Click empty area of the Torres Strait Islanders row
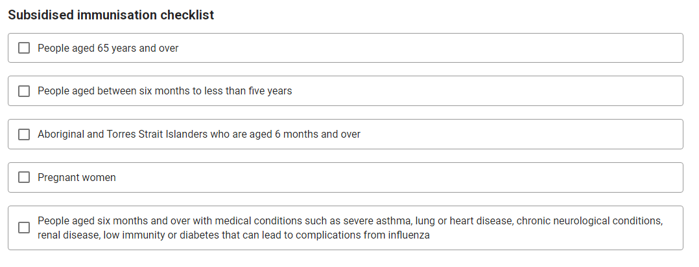This screenshot has width=699, height=267. (521, 134)
